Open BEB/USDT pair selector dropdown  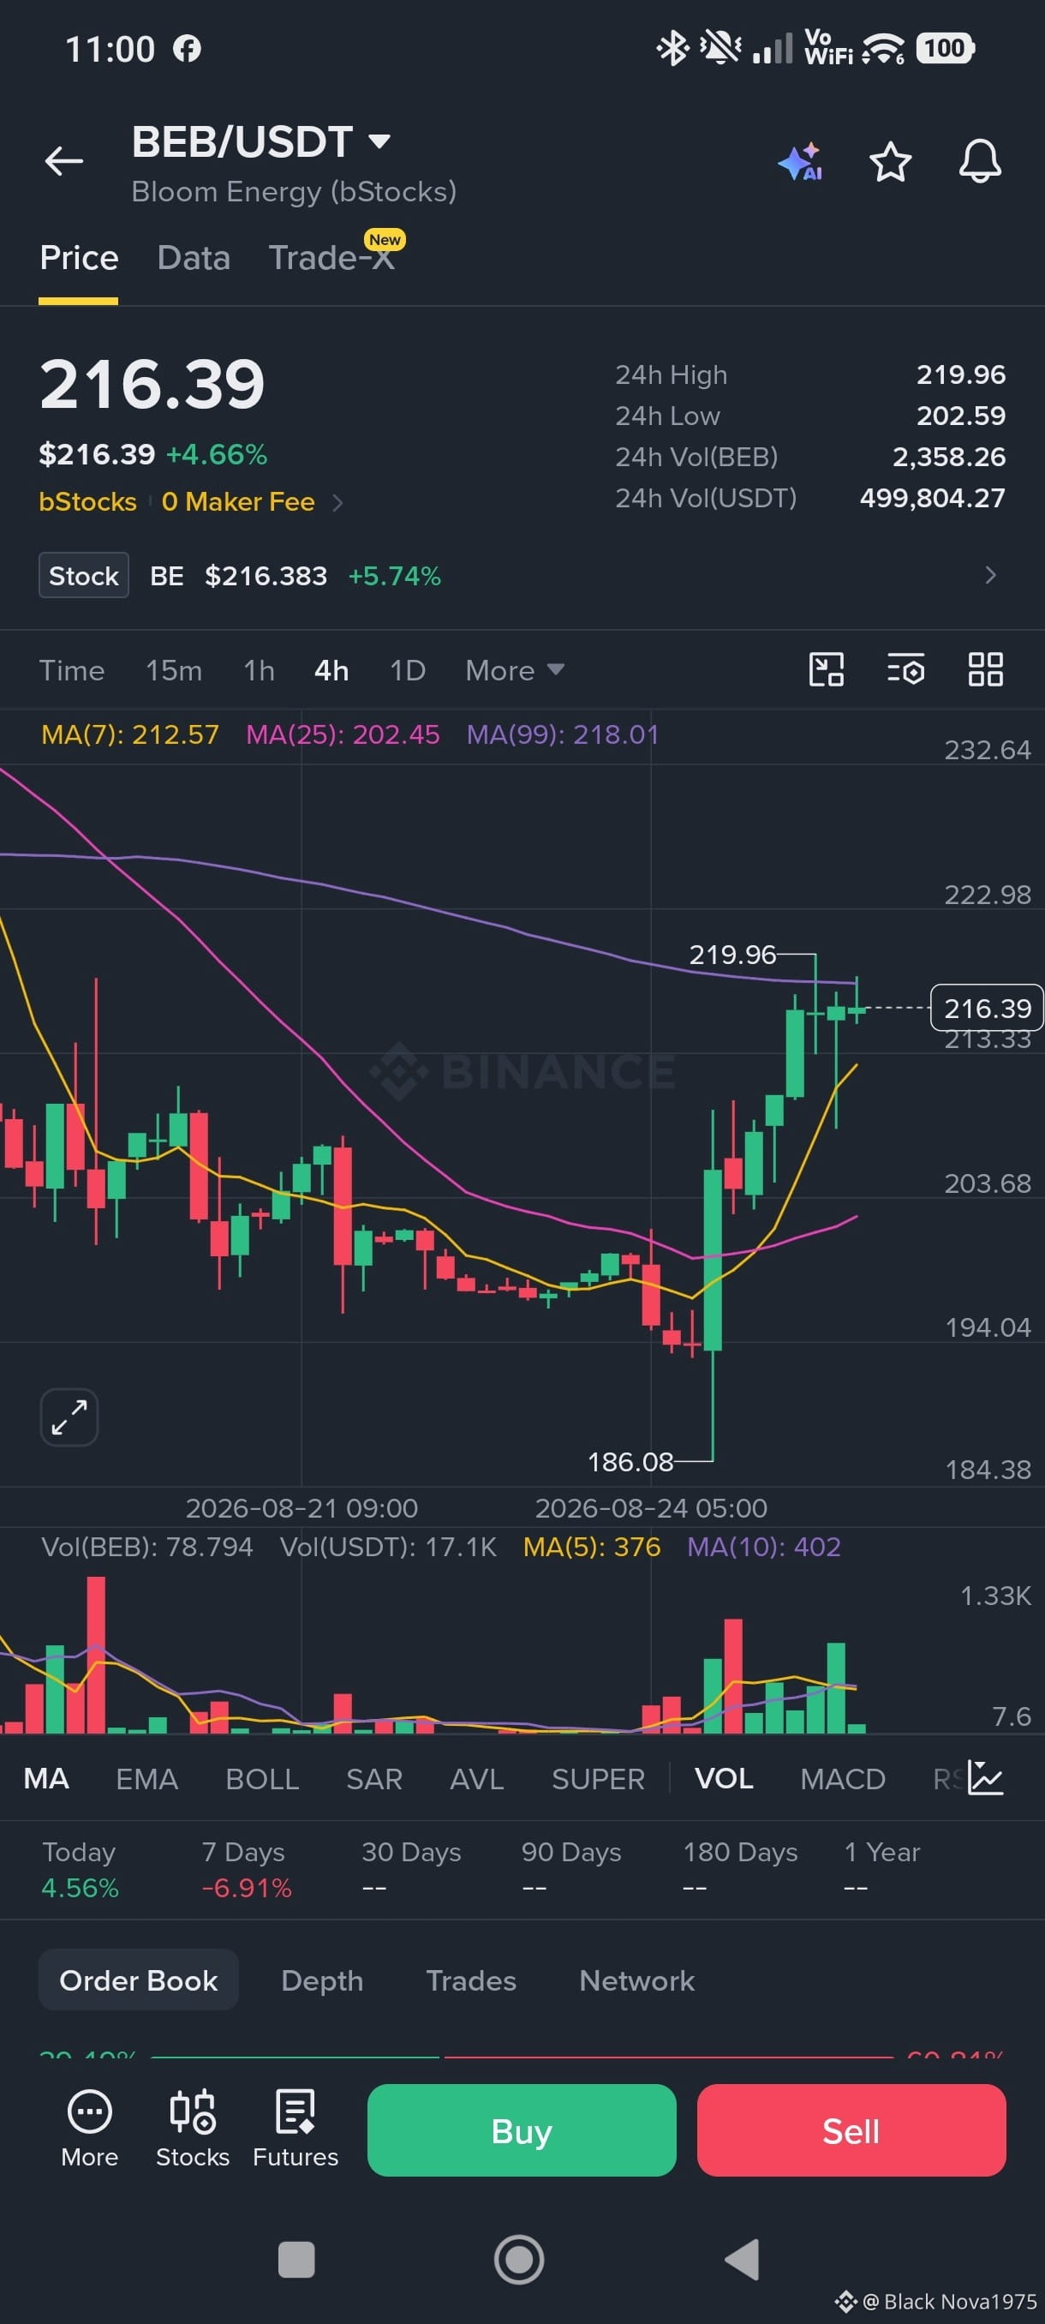pyautogui.click(x=260, y=141)
